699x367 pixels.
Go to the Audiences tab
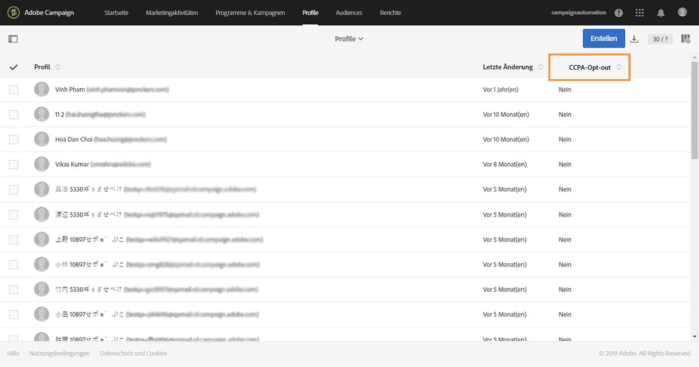pos(349,13)
